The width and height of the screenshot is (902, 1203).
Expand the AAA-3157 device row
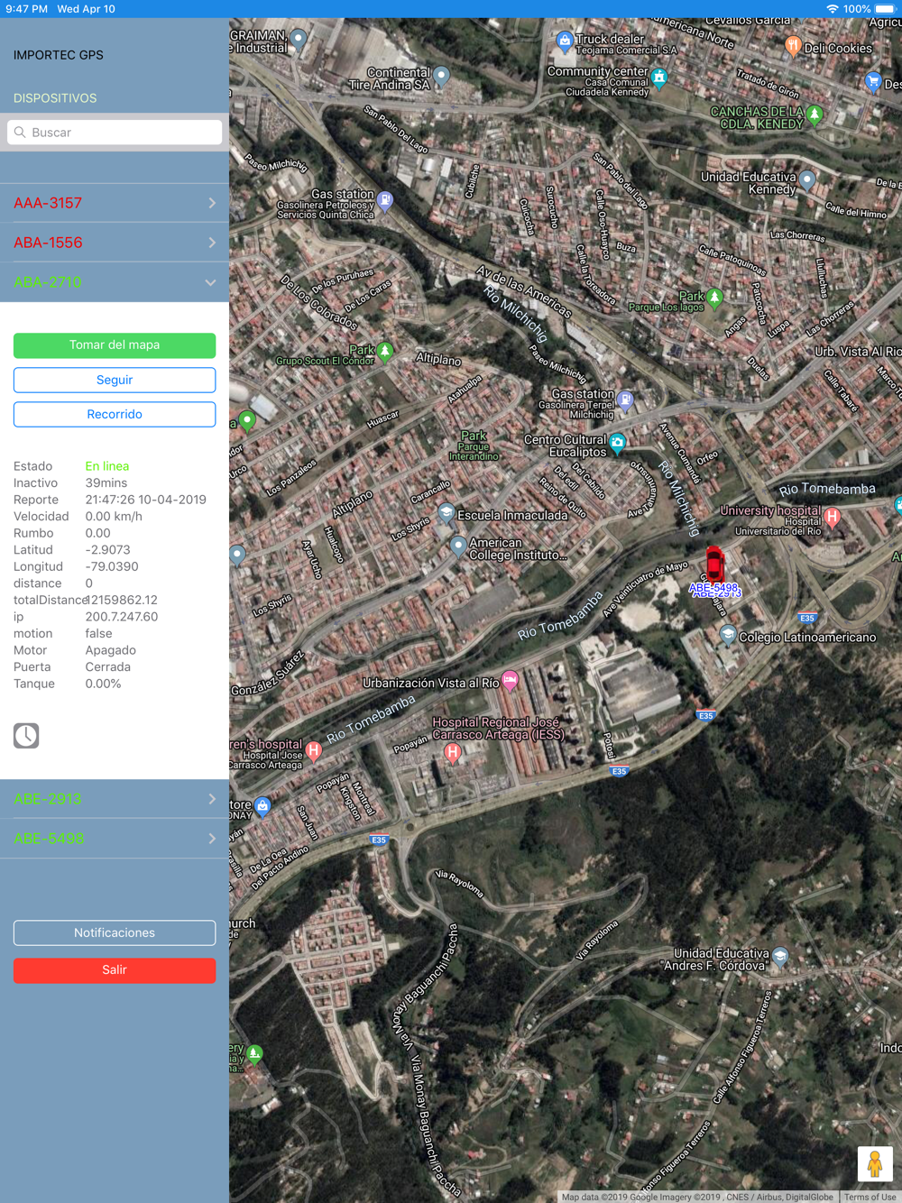coord(114,203)
